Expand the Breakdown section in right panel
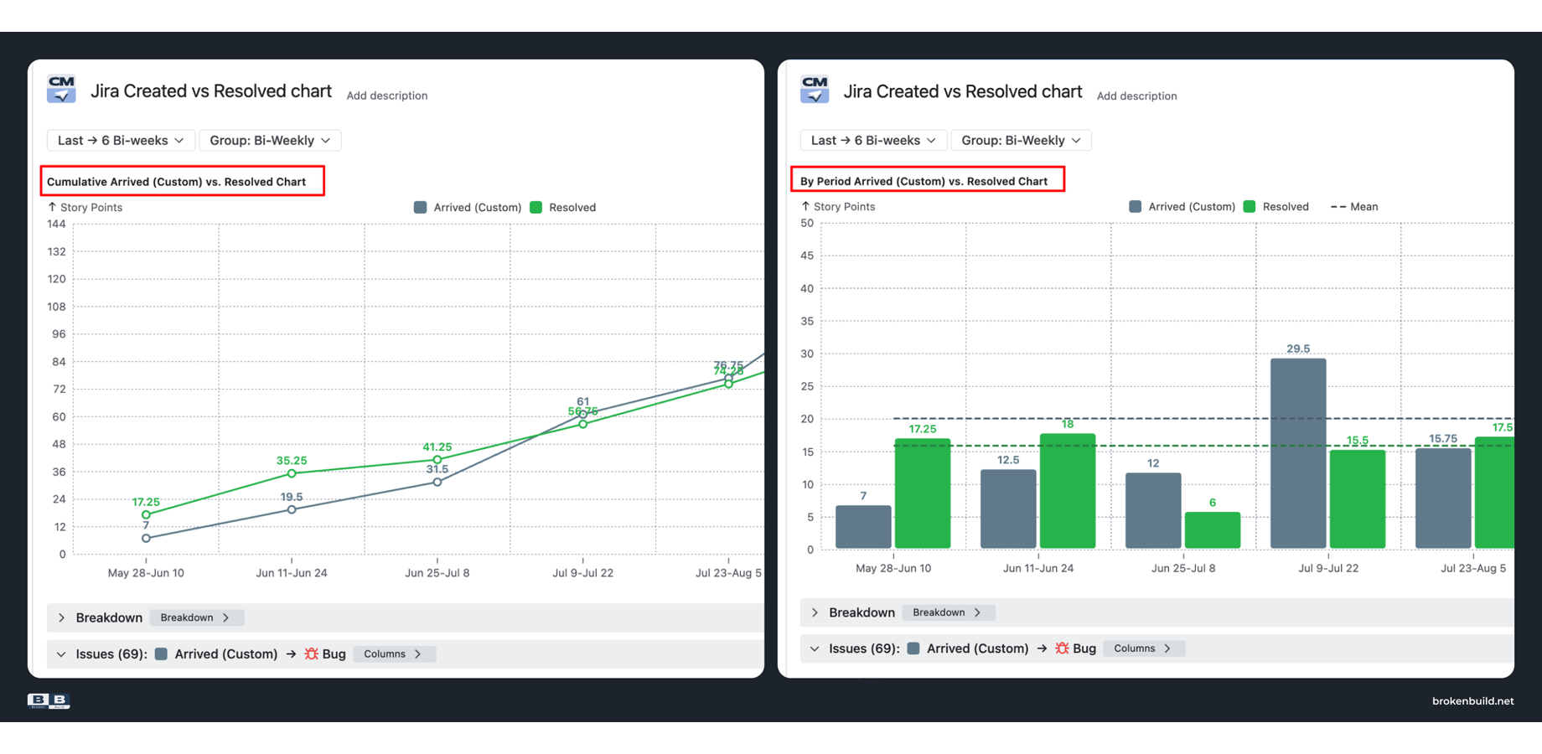Image resolution: width=1542 pixels, height=754 pixels. coord(815,612)
